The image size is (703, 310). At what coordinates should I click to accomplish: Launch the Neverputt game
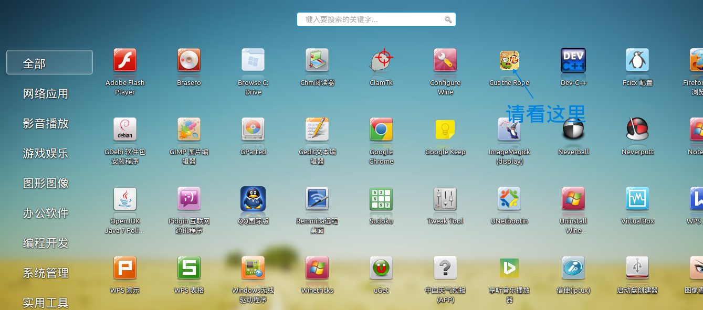click(637, 129)
